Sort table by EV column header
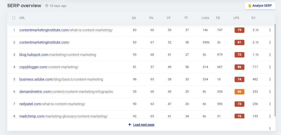Viewport: 281px width, 135px height. coord(253,18)
